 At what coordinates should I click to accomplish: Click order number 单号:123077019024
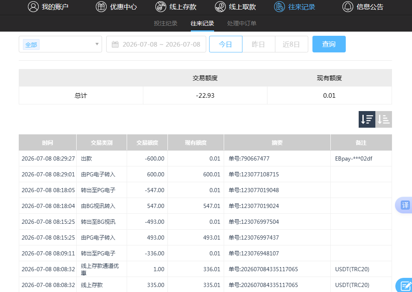(x=254, y=206)
